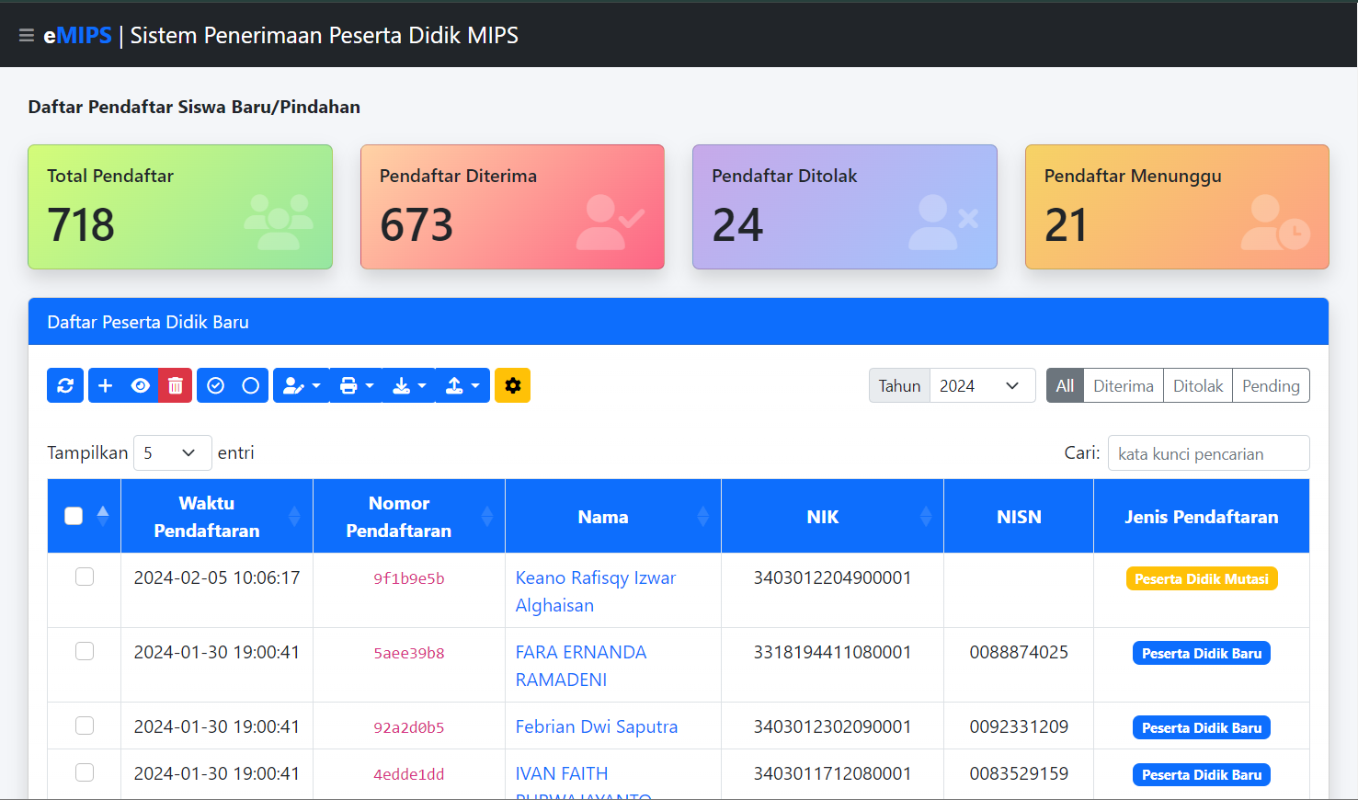Sort table by Waktu Pendaftaran column

(207, 516)
